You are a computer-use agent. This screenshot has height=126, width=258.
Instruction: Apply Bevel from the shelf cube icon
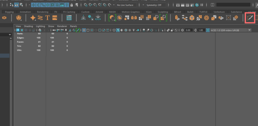click(x=192, y=18)
